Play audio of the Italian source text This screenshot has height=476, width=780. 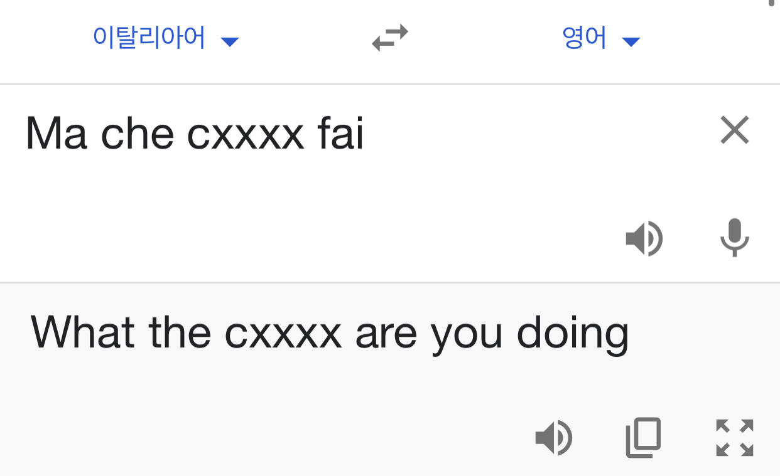click(644, 239)
